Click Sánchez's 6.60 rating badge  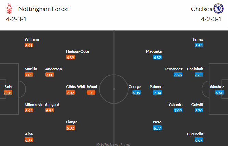(x=219, y=93)
